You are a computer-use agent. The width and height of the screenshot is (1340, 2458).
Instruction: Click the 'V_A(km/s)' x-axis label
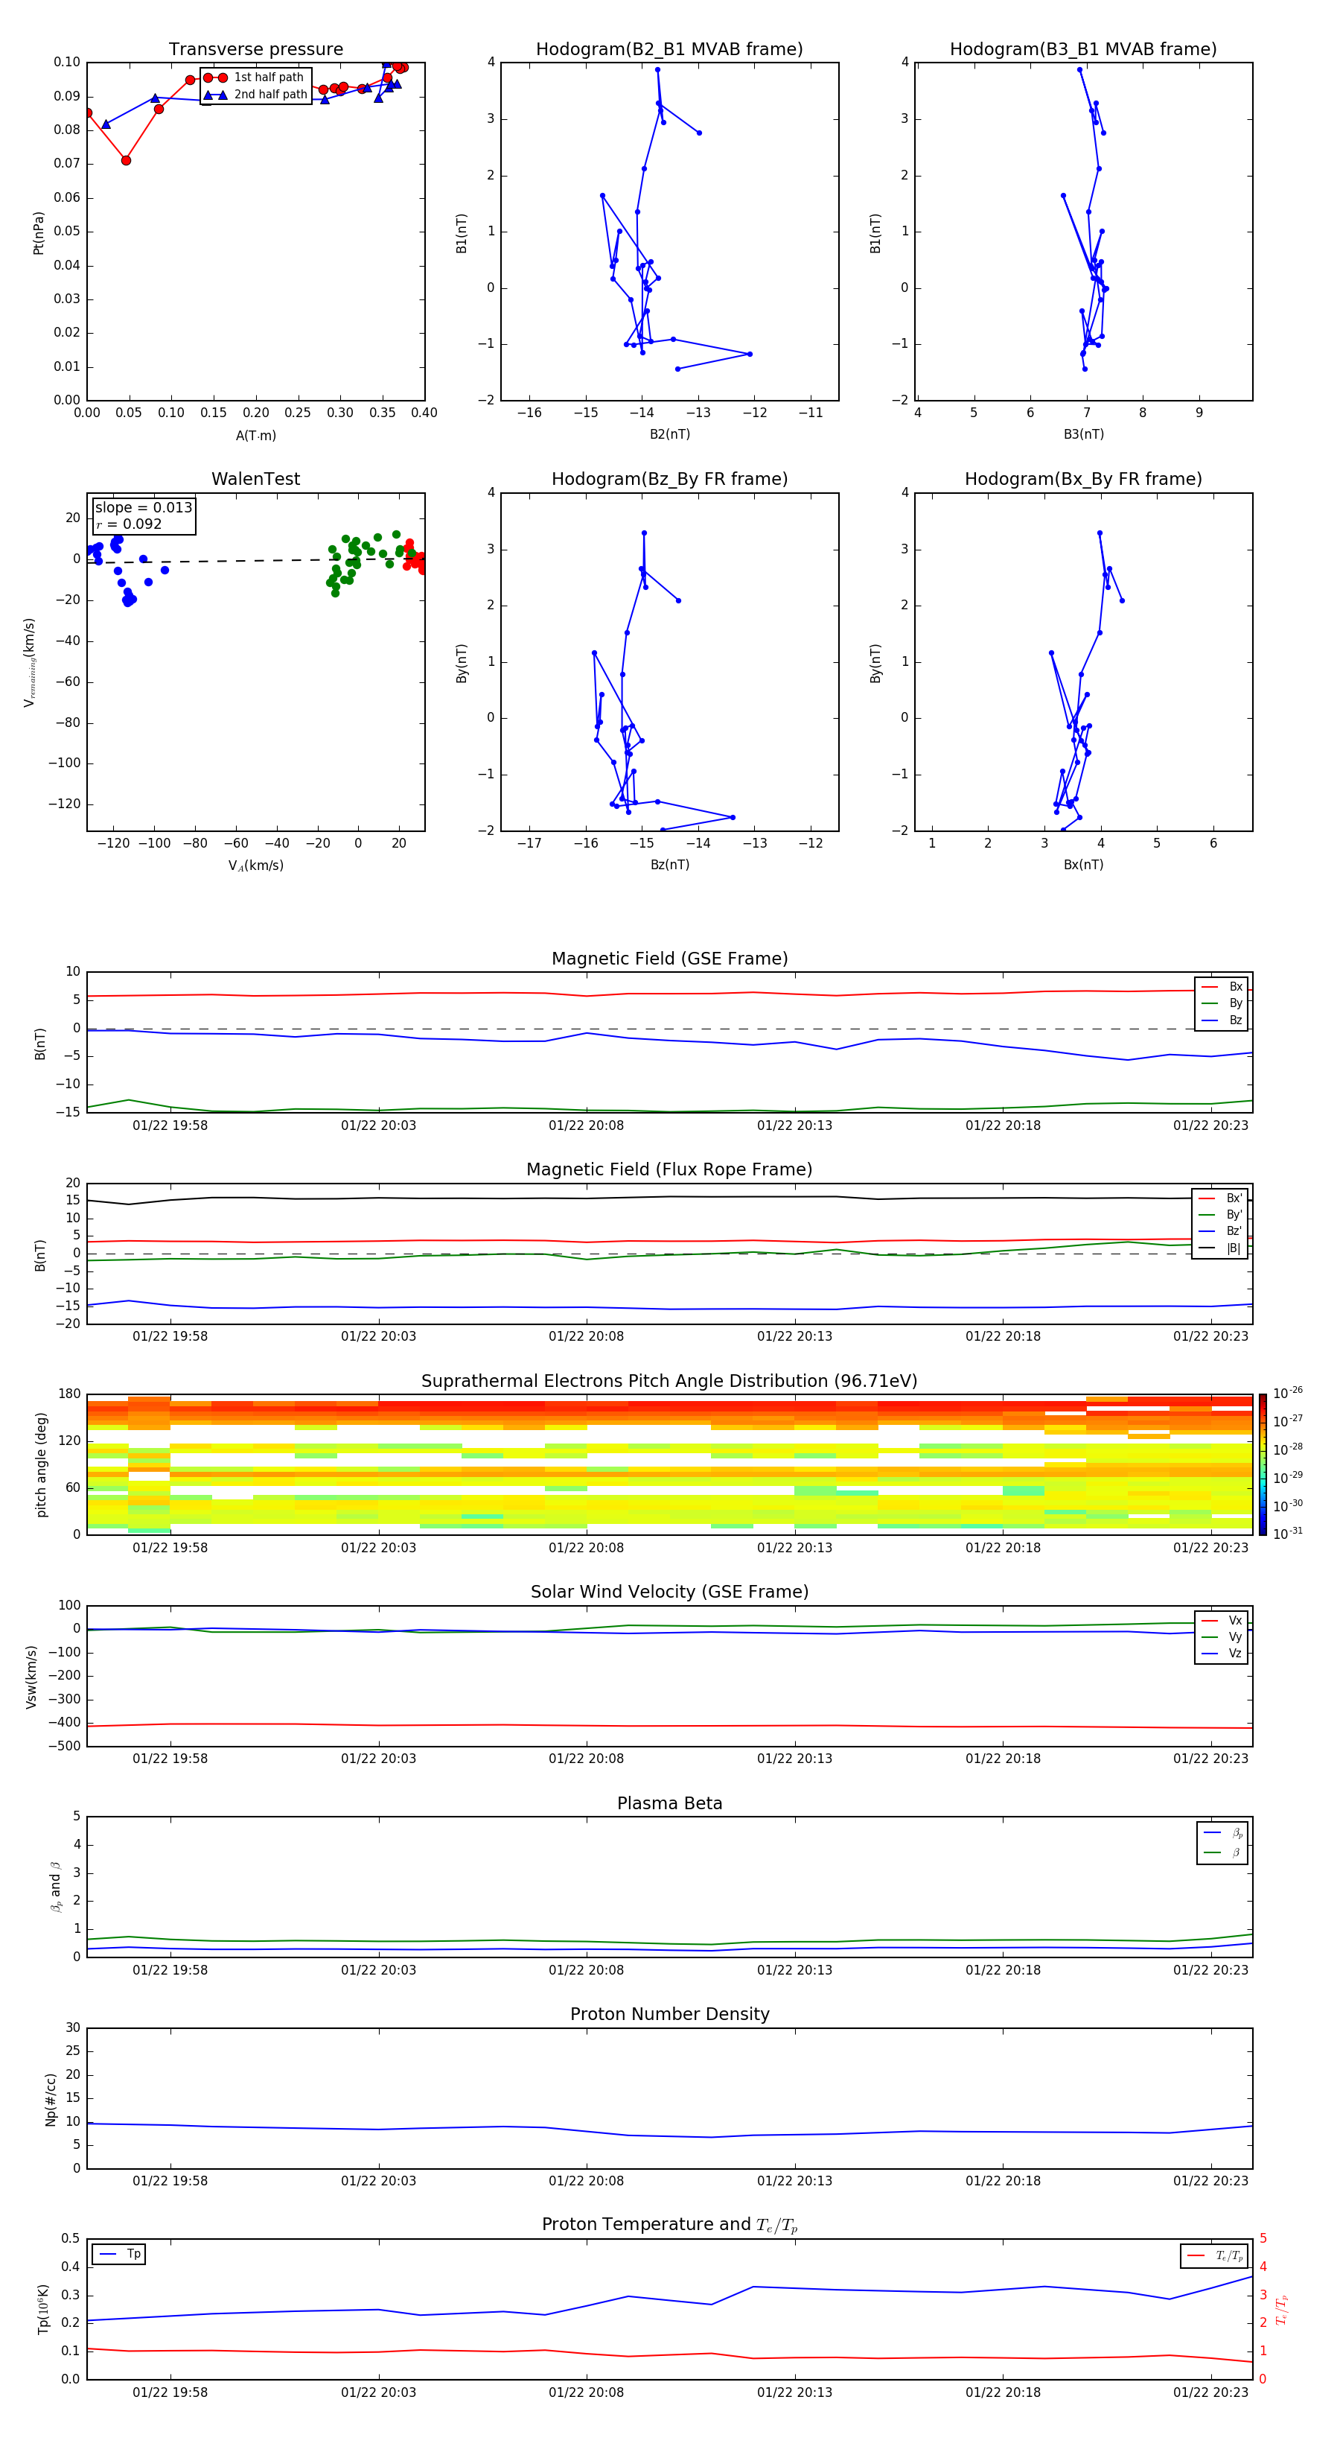pos(255,866)
